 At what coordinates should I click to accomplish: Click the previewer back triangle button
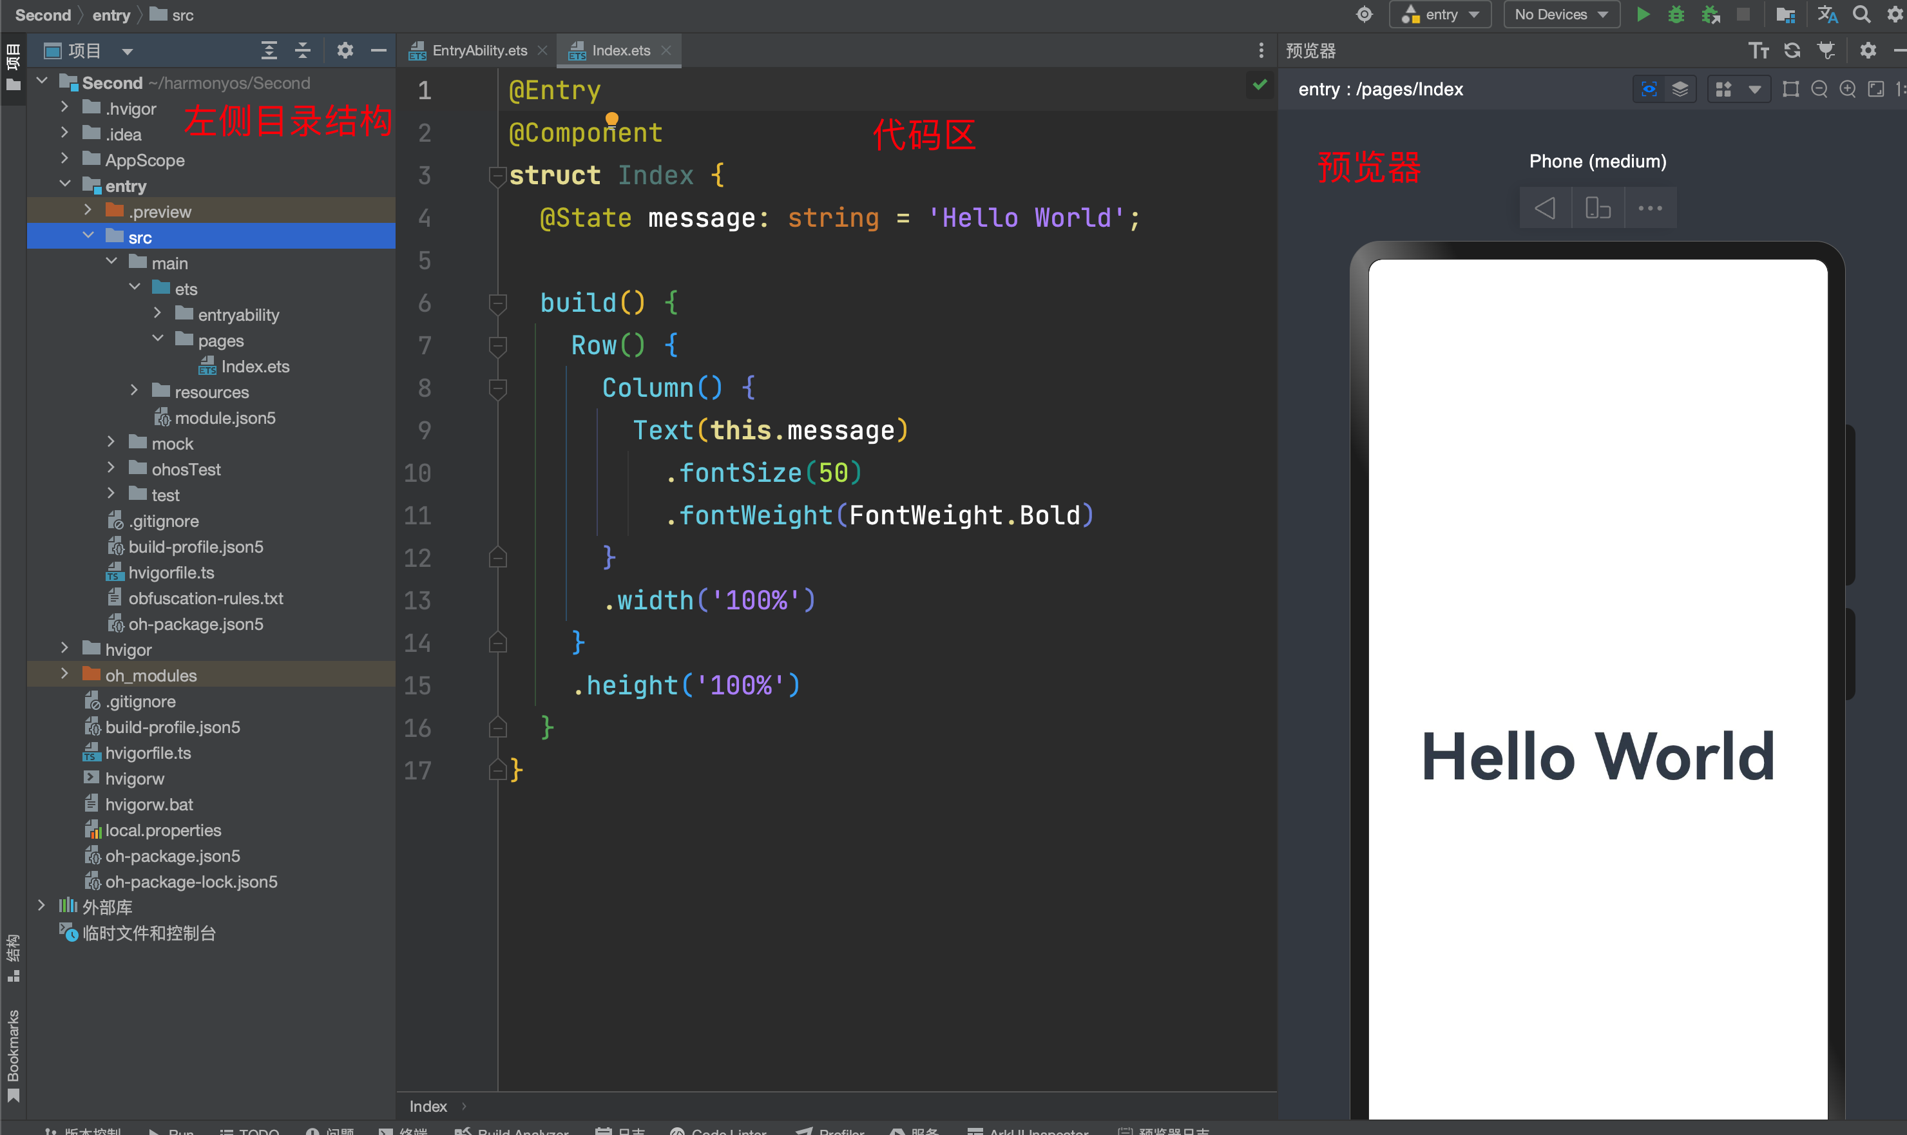(x=1544, y=208)
